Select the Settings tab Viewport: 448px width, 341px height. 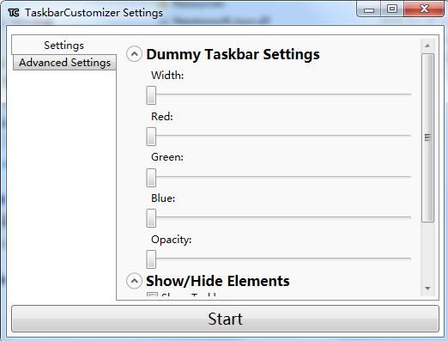64,46
